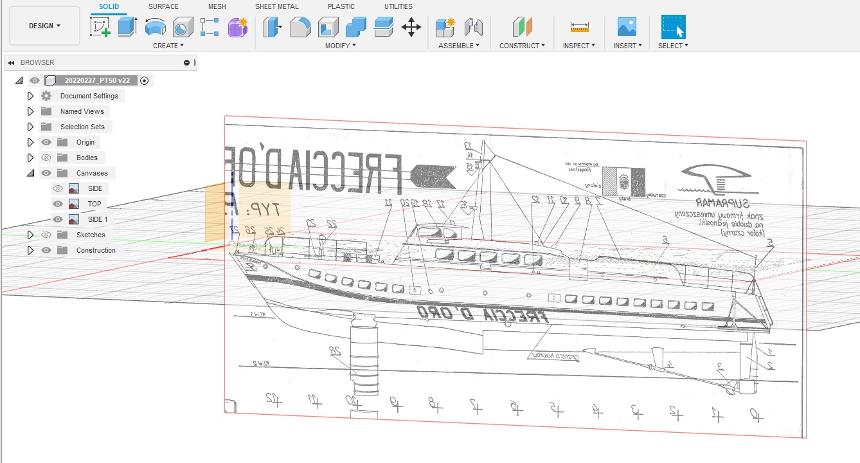Screen dimensions: 860x463
Task: Click the Browser panel minimize dot button
Action: click(186, 62)
